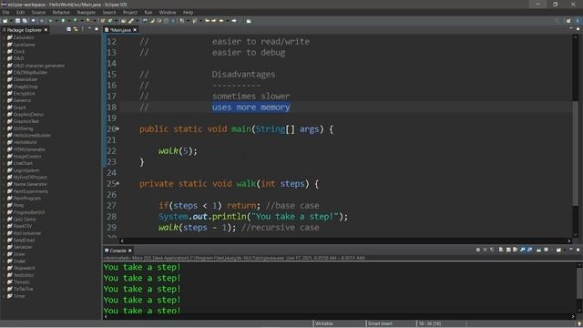Click the highlighted "uses more memory" comment
This screenshot has width=583, height=328.
pyautogui.click(x=251, y=108)
